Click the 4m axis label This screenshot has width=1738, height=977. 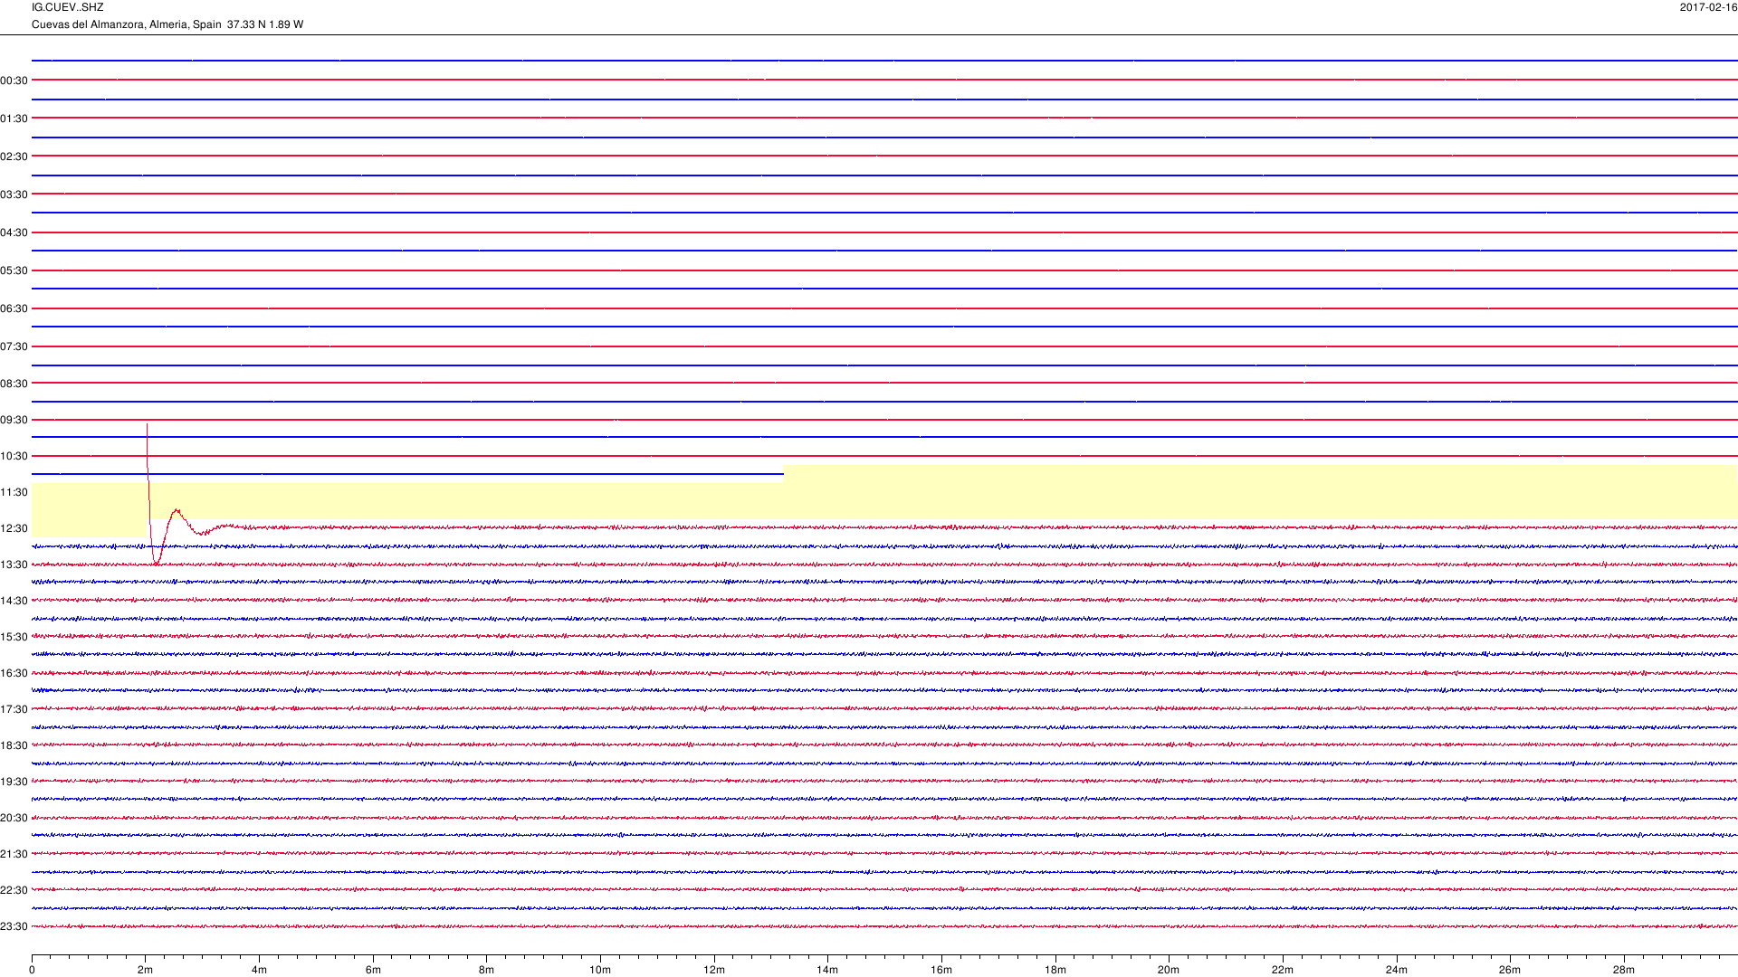pos(259,970)
